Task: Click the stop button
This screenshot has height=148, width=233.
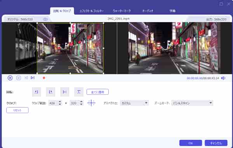Action: [18, 78]
